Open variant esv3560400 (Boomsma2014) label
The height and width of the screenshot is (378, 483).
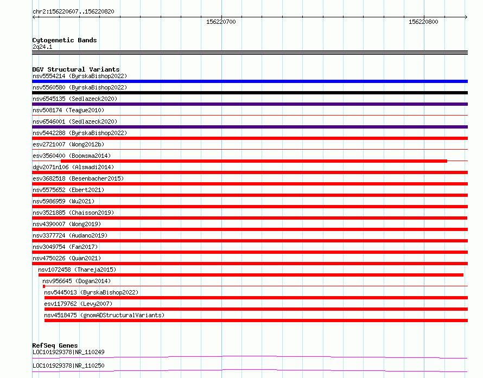coord(72,156)
